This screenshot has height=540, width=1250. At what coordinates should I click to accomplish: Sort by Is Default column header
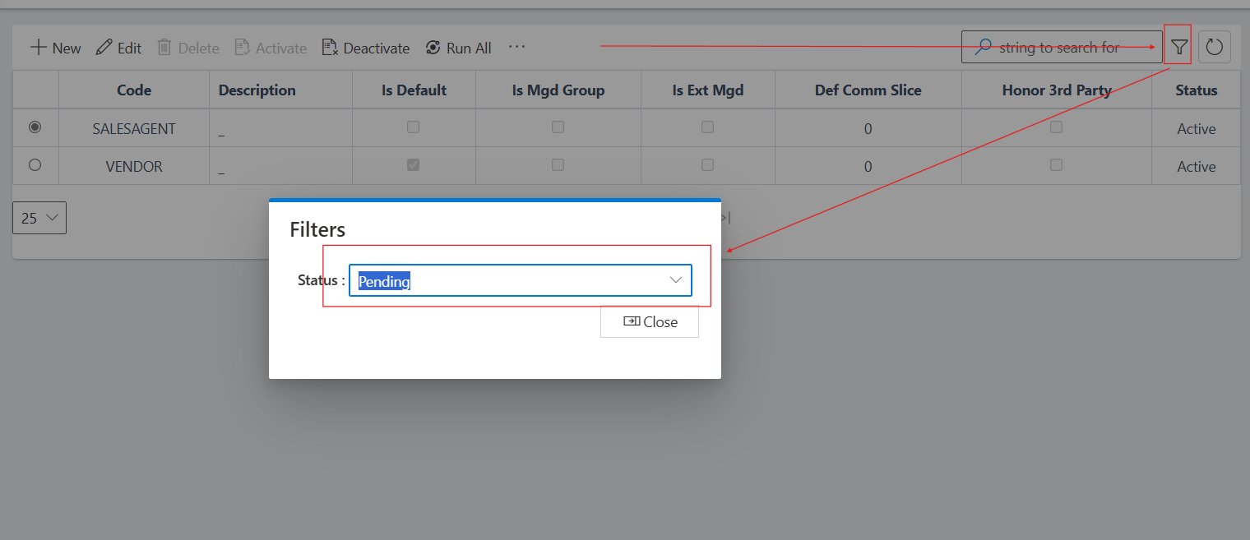pos(414,90)
